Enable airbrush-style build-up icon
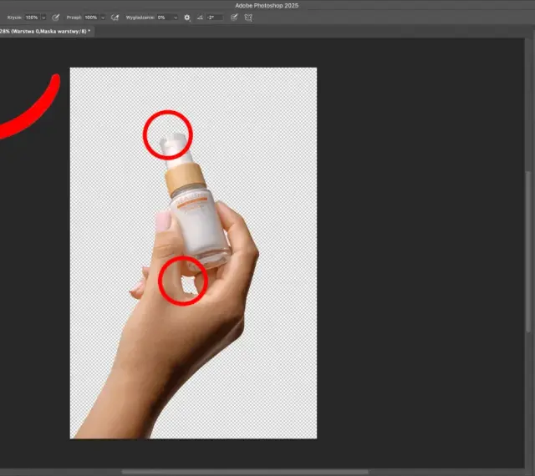This screenshot has height=476, width=535. 115,18
